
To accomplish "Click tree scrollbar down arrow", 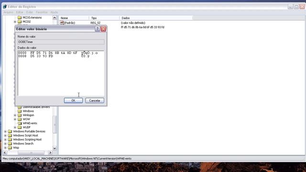I will tap(55, 148).
